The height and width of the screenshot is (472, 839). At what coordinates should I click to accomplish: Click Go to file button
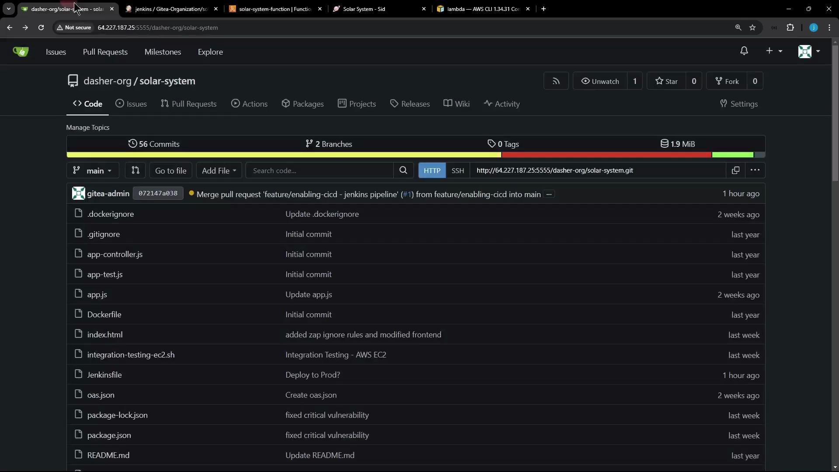coord(171,170)
